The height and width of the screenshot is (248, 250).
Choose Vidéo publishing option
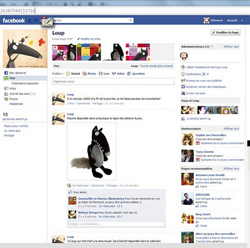118,74
